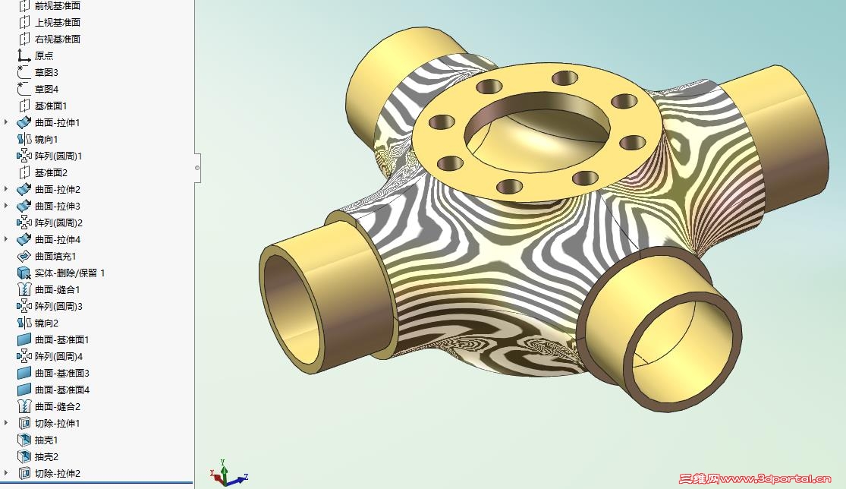Select the text 镜向1 in tree
Image resolution: width=846 pixels, height=489 pixels.
[x=46, y=139]
